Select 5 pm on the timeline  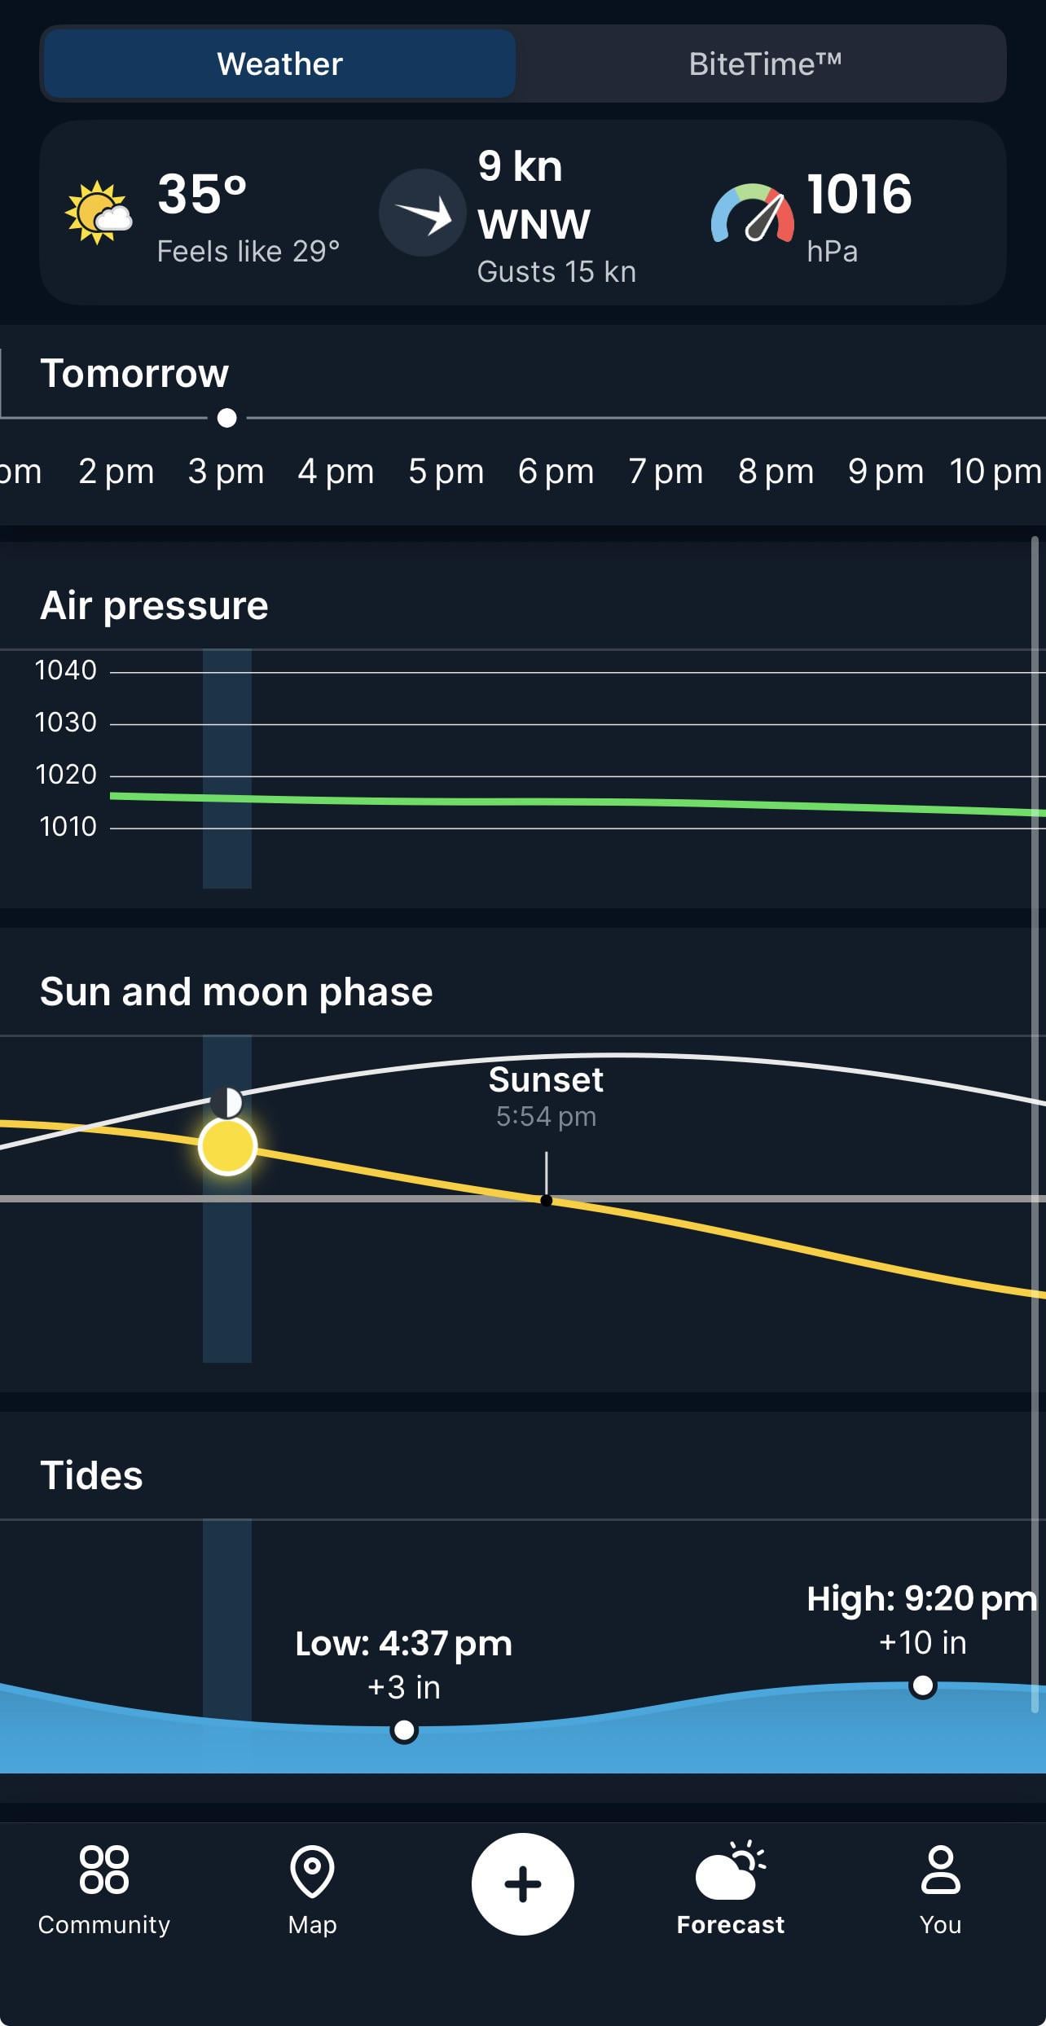coord(446,472)
